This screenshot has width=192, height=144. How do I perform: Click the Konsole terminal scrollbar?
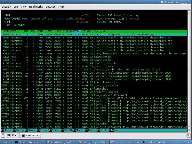[x=189, y=70]
